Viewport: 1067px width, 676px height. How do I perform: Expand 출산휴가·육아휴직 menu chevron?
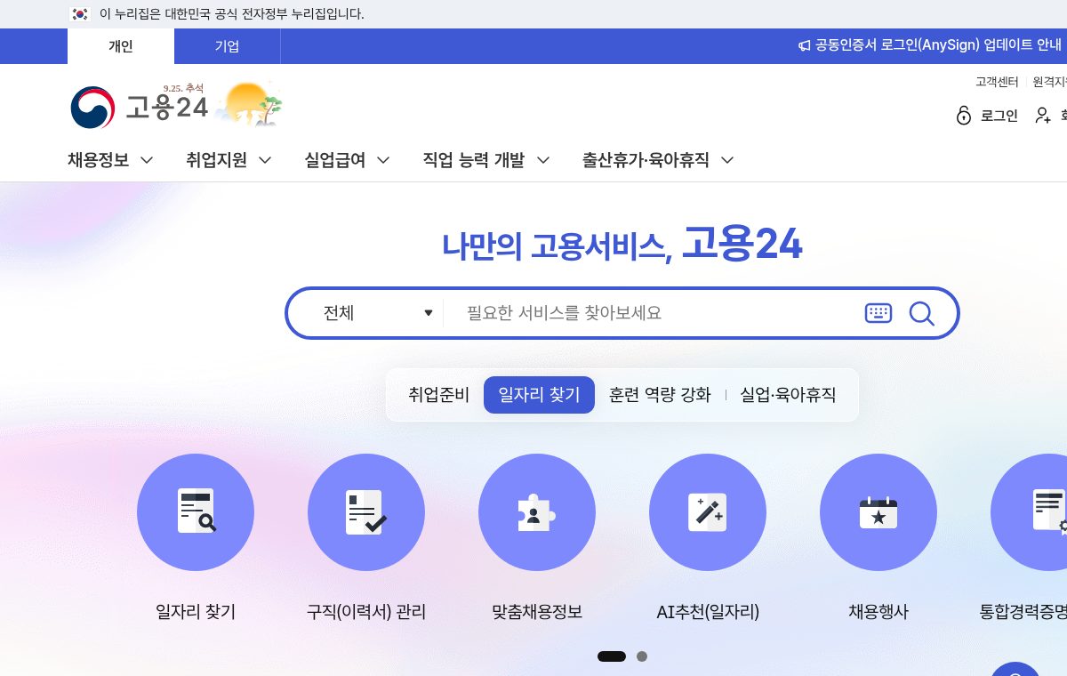pyautogui.click(x=727, y=161)
